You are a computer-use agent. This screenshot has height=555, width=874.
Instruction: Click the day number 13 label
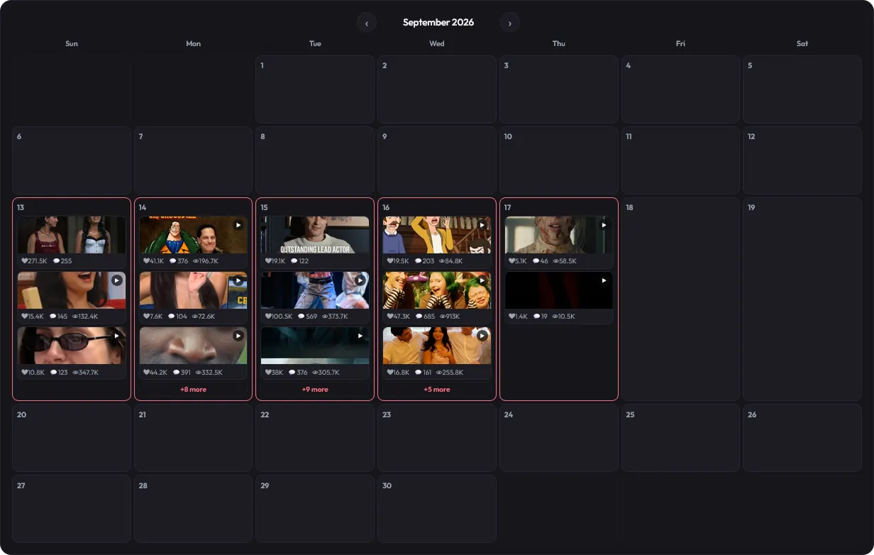21,207
